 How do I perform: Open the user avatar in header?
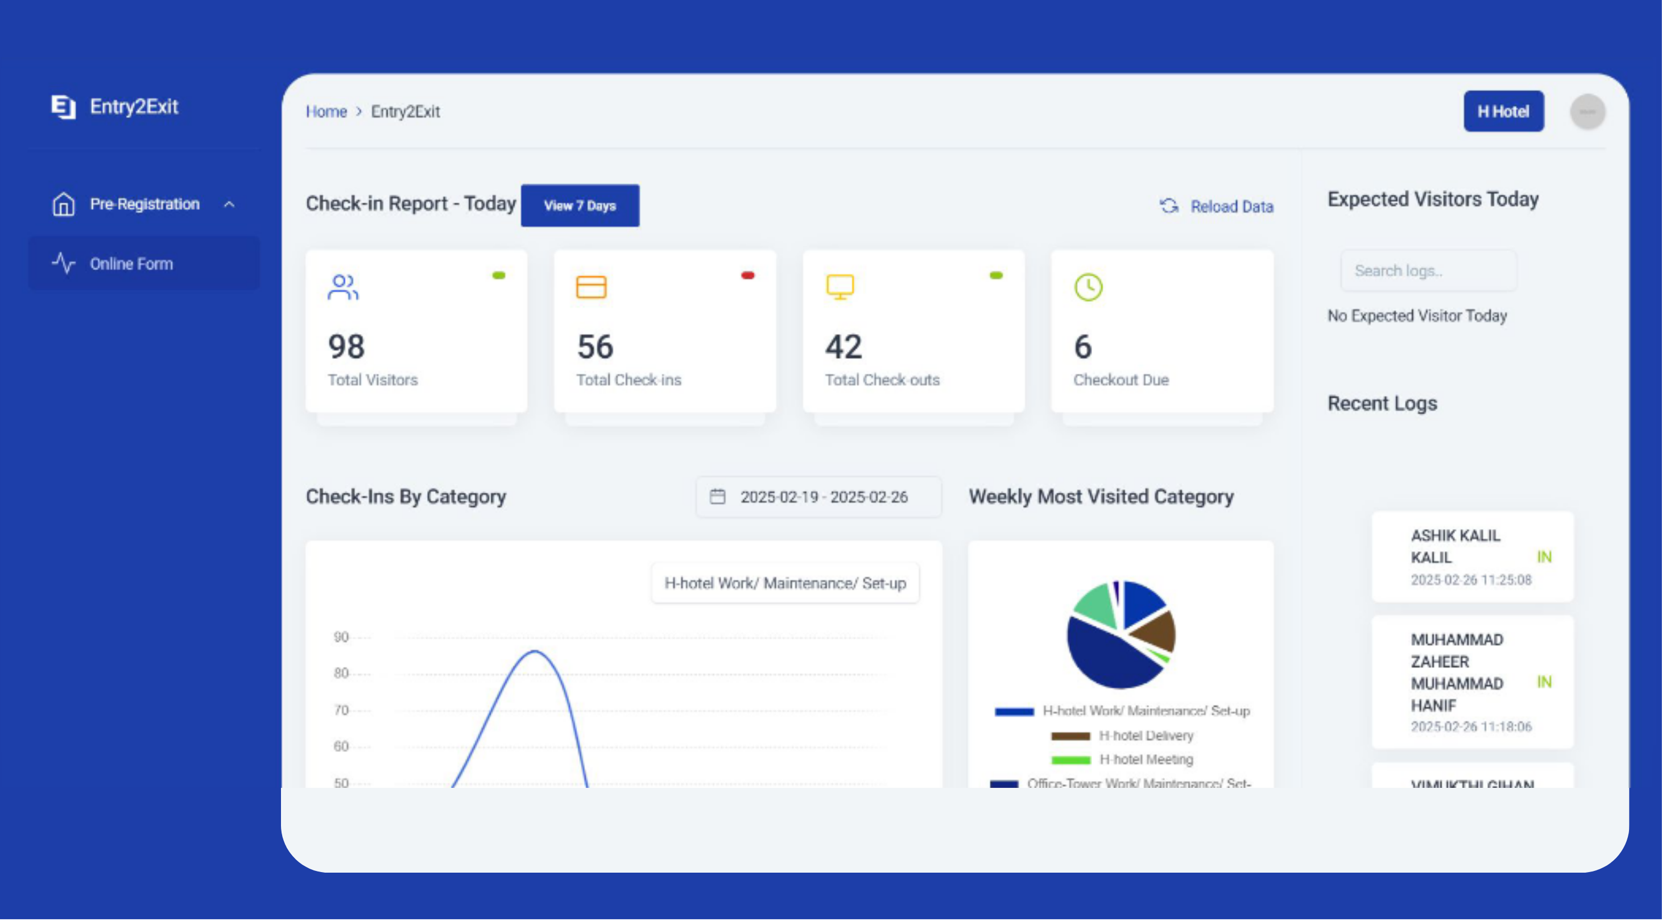click(x=1587, y=111)
